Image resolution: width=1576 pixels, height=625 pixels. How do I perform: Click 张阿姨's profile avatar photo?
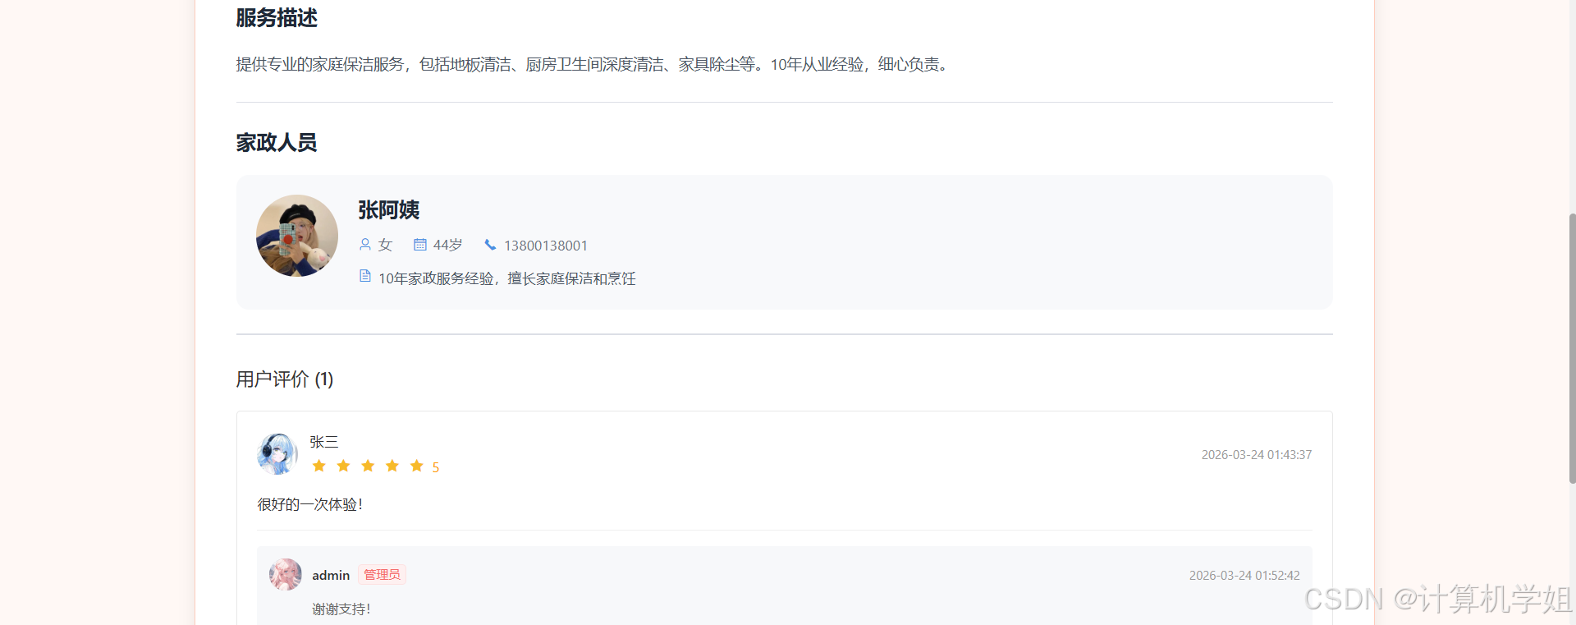pos(297,236)
